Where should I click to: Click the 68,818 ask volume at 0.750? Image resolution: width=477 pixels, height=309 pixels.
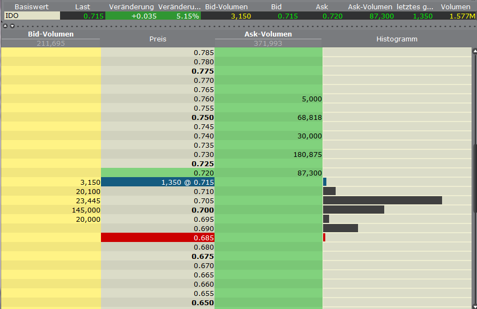[x=309, y=118]
